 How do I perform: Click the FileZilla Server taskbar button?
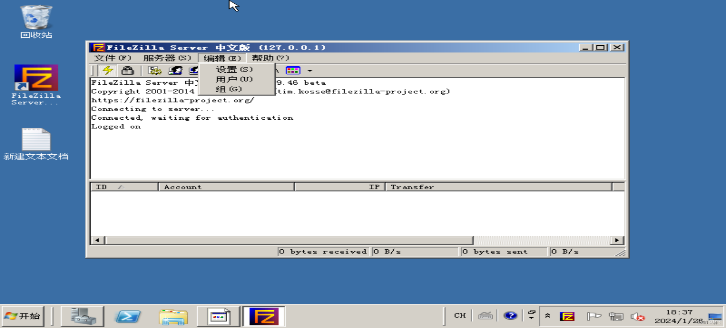click(264, 316)
